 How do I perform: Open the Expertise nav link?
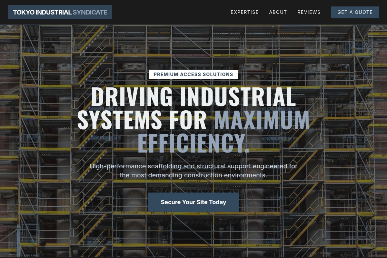click(244, 12)
